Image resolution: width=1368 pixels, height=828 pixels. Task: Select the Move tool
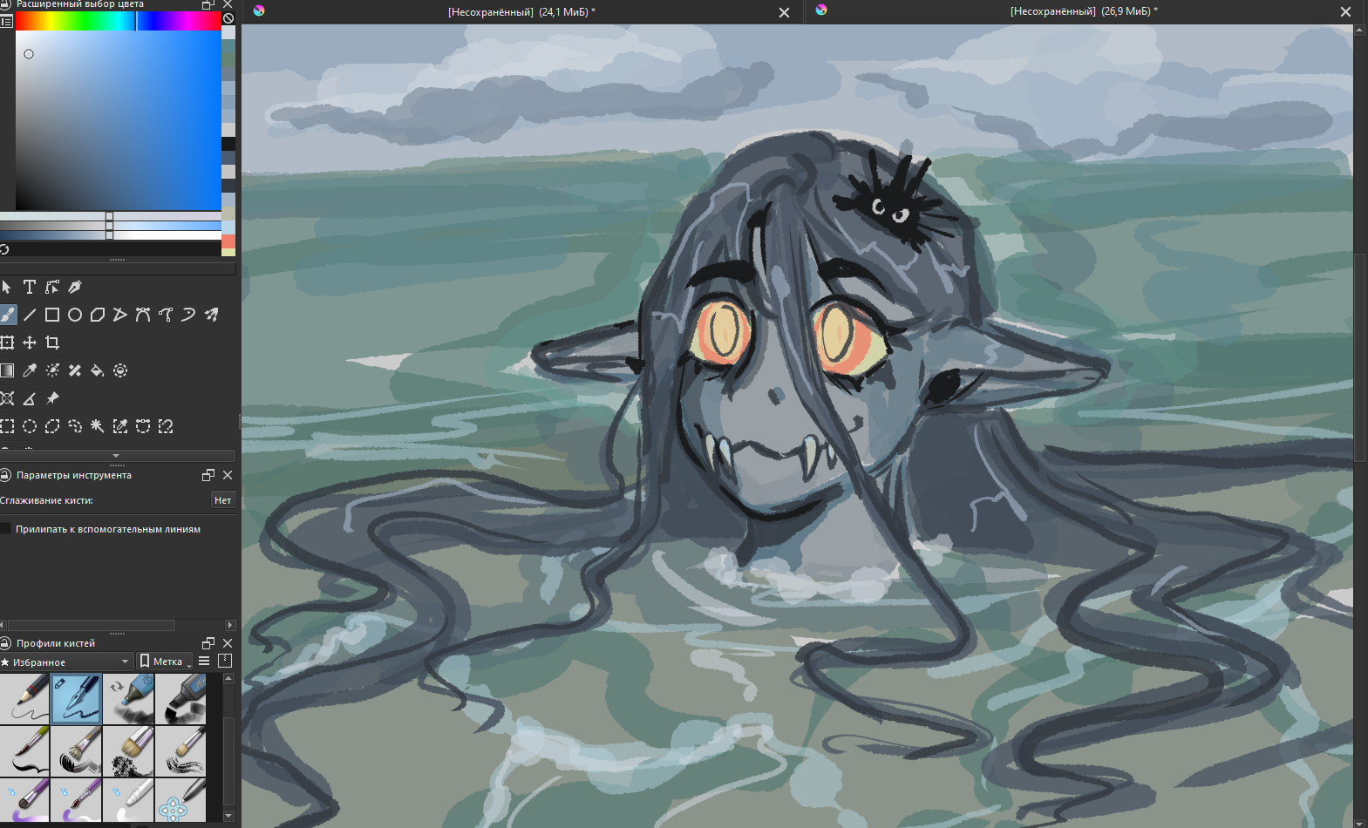[30, 343]
